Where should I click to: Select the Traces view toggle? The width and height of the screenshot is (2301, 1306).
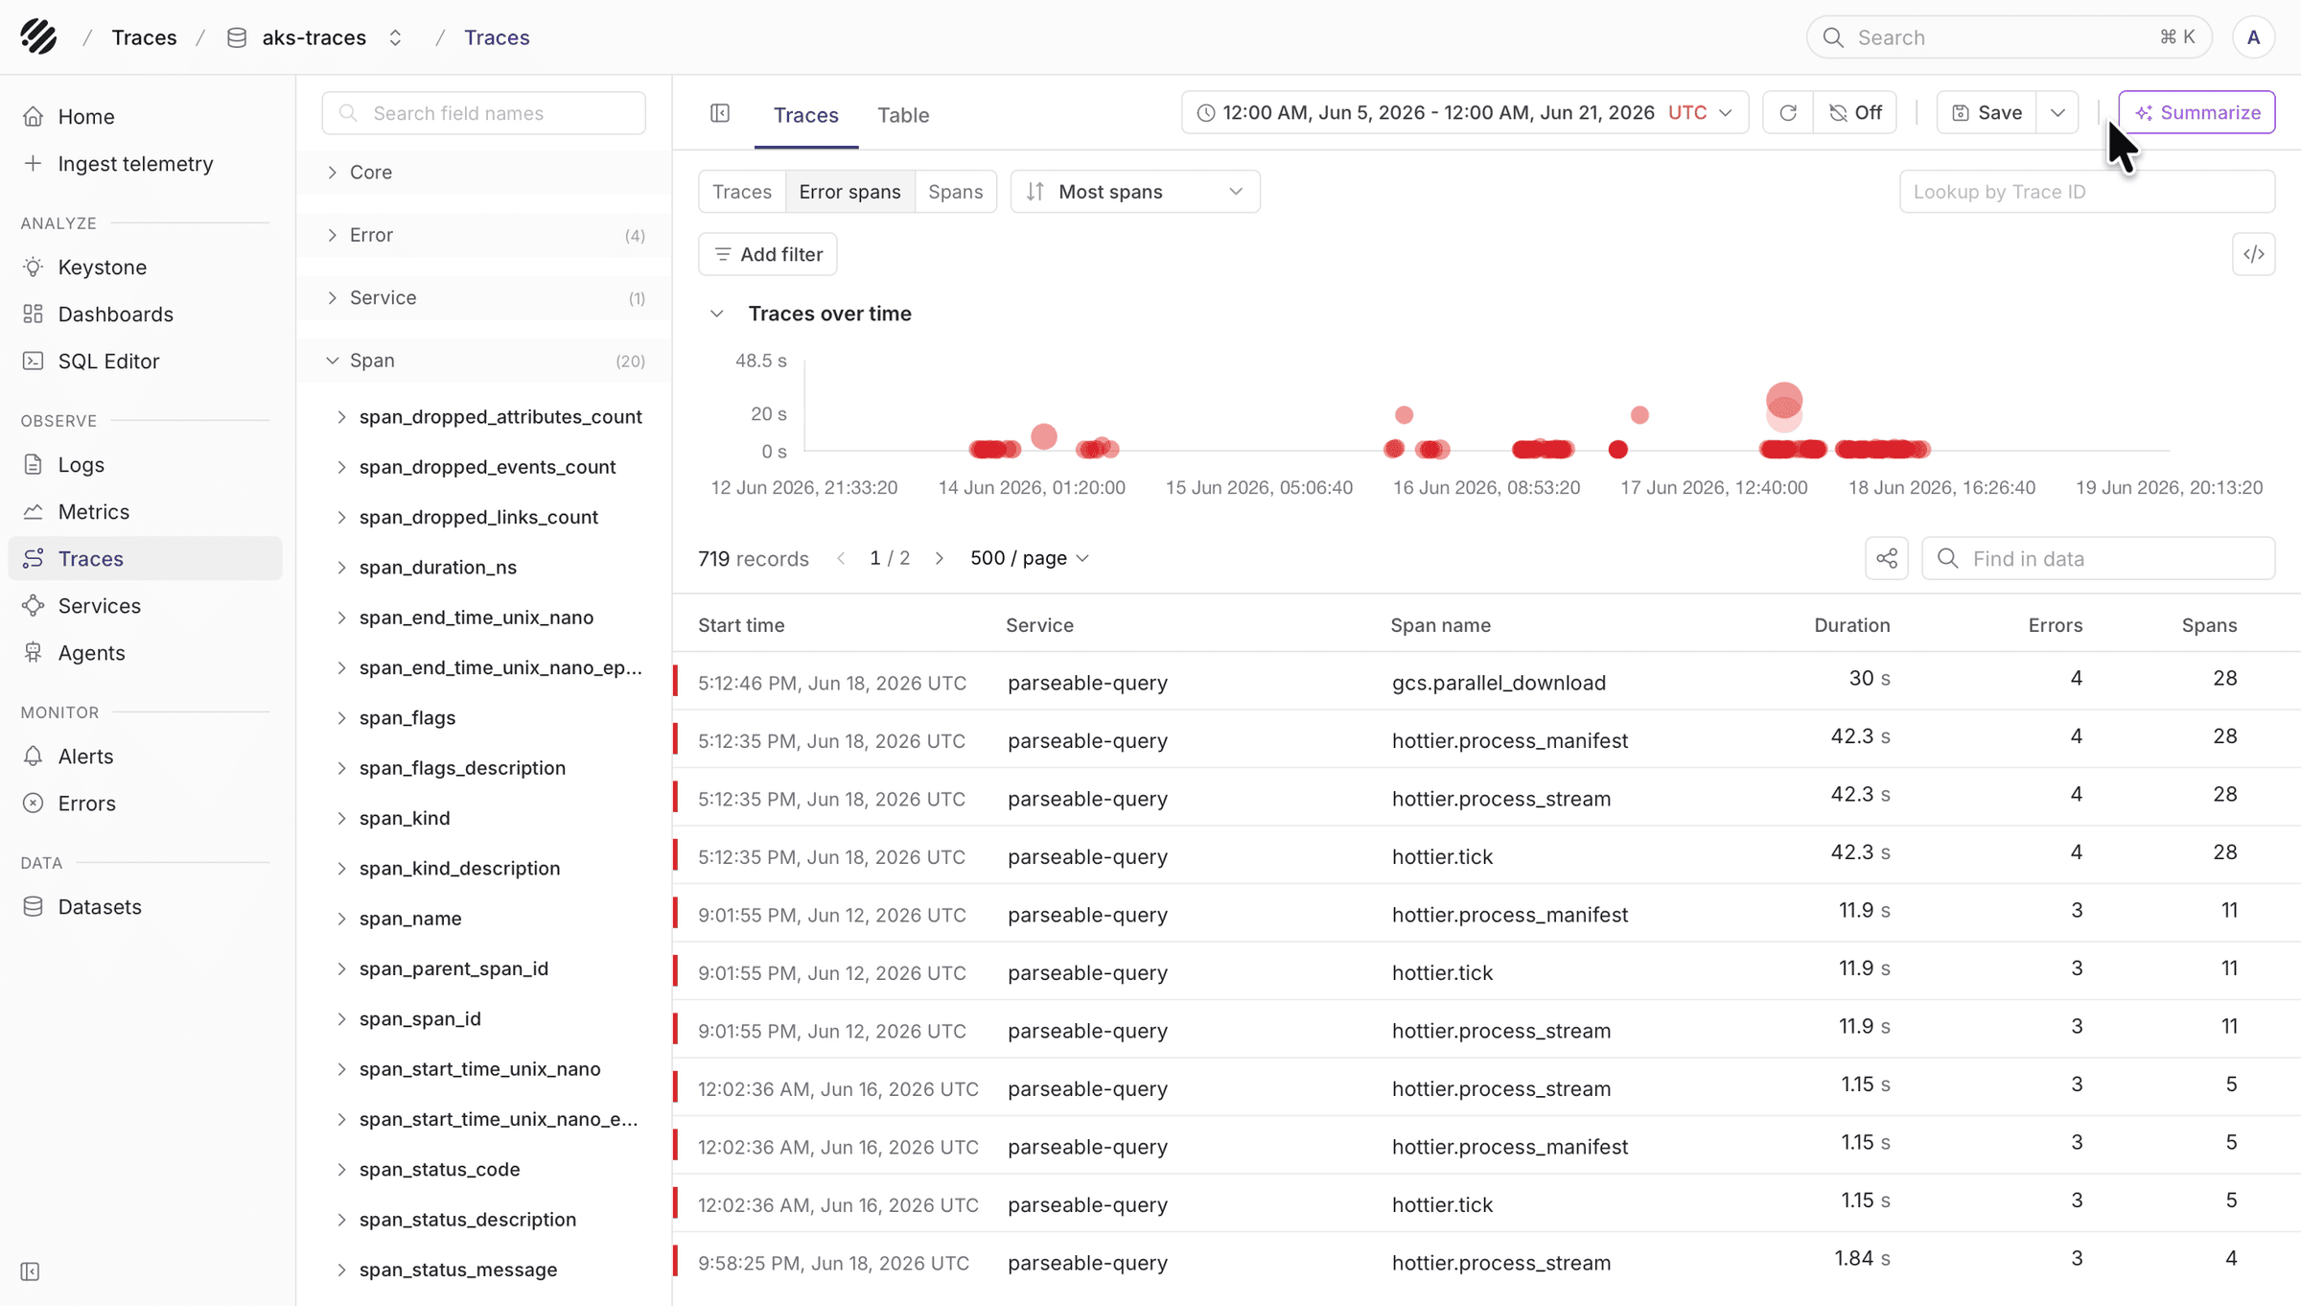(x=742, y=192)
